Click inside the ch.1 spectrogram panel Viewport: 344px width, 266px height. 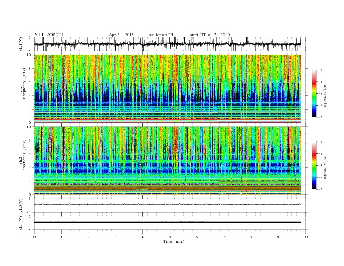167,89
